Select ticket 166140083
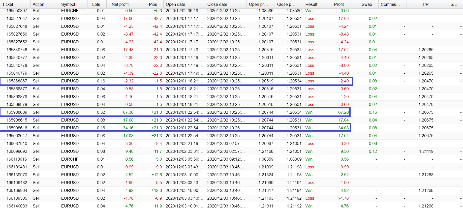This screenshot has width=463, height=210. point(17,206)
